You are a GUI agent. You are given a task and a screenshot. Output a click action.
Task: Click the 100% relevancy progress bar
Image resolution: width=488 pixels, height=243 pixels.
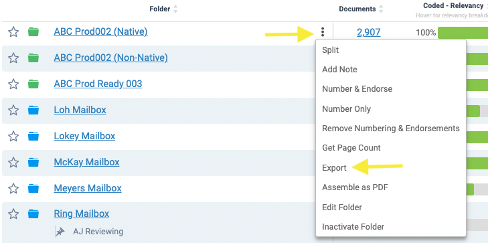pyautogui.click(x=463, y=33)
